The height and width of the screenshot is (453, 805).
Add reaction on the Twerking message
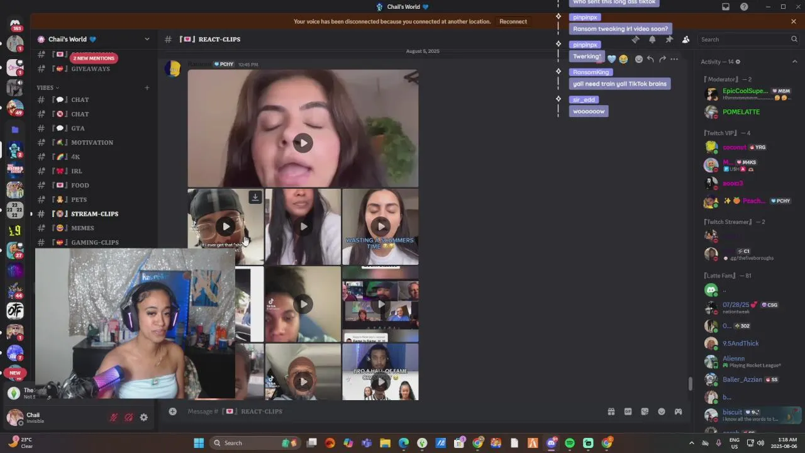pos(639,59)
